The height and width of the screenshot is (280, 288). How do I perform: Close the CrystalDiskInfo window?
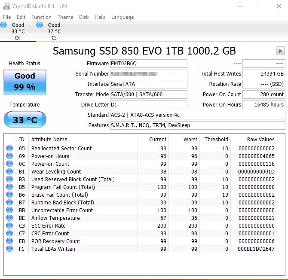[x=279, y=6]
